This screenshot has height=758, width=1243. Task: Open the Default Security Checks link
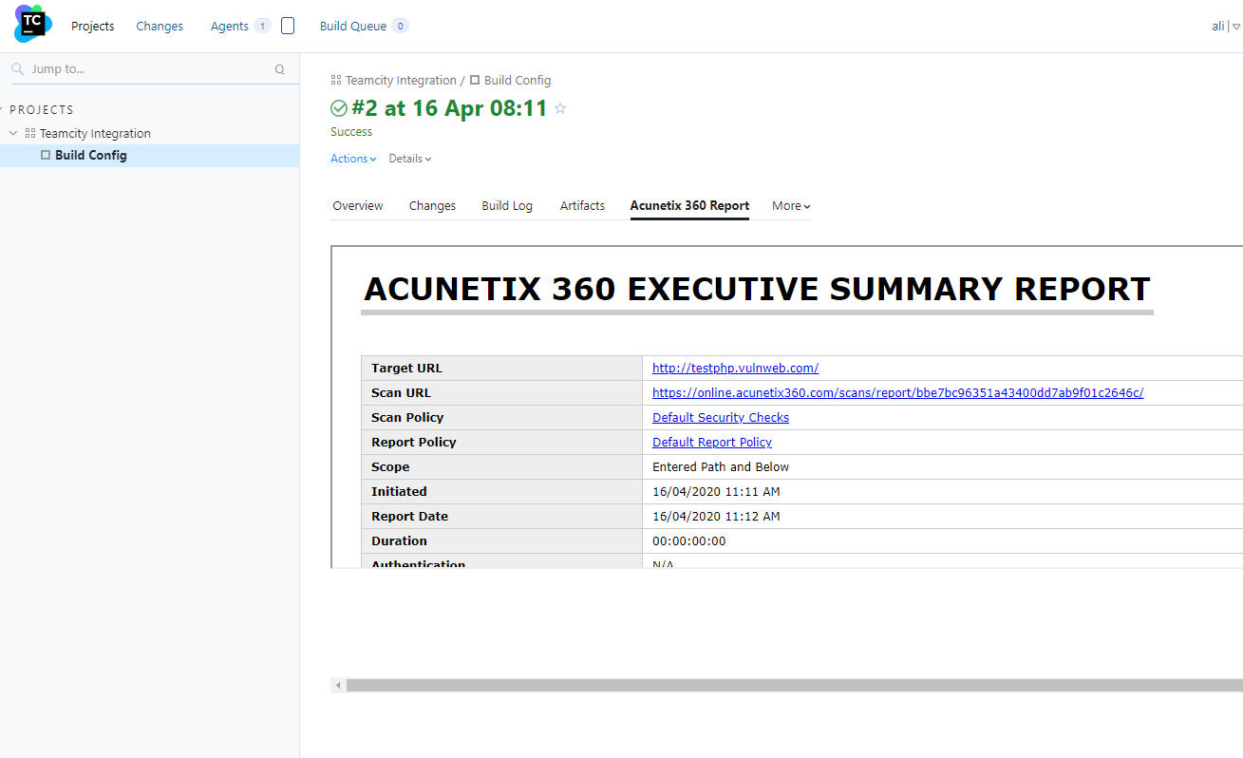(721, 418)
